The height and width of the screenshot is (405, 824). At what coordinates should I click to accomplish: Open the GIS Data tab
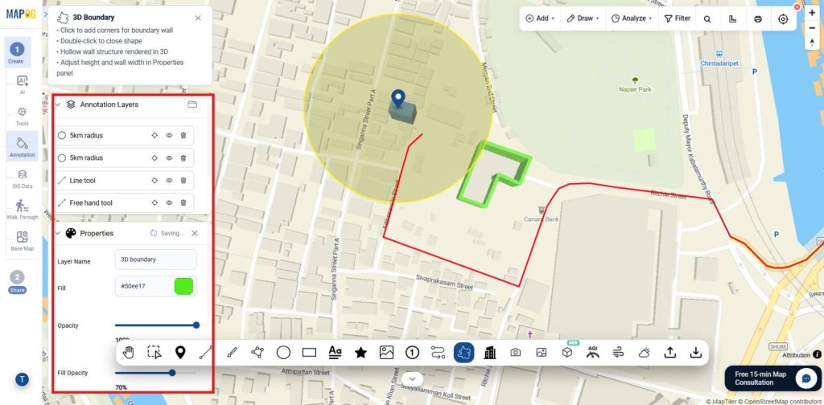(22, 178)
